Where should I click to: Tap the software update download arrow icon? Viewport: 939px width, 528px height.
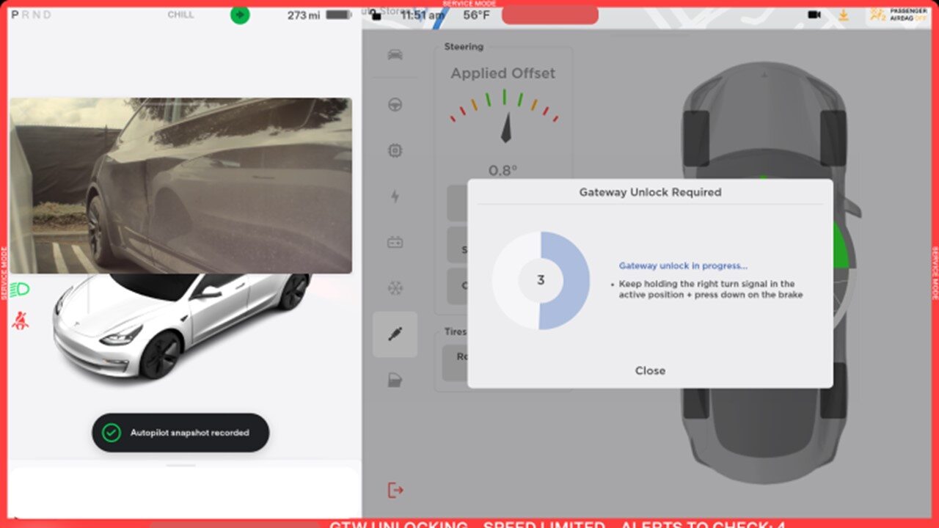(x=844, y=15)
